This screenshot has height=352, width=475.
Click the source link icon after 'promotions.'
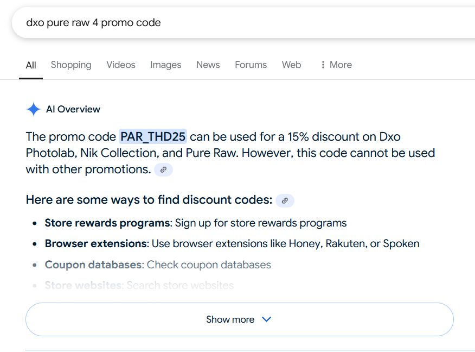click(x=163, y=169)
